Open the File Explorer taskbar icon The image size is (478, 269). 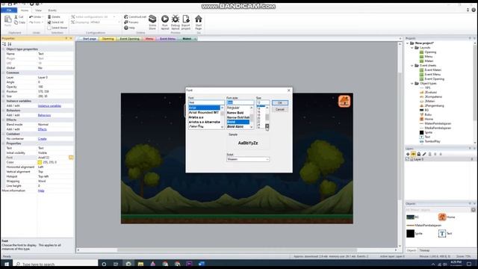[140, 264]
